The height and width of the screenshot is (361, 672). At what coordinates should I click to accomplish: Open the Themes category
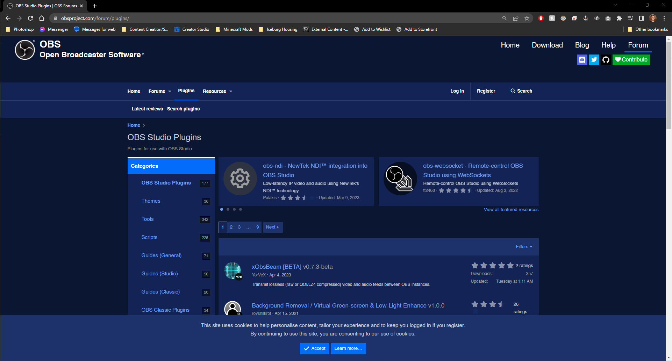tap(151, 201)
